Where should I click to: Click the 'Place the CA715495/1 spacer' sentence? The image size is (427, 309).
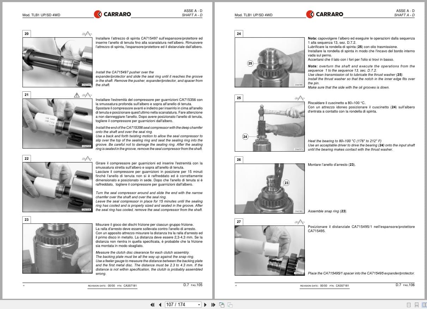pyautogui.click(x=361, y=273)
